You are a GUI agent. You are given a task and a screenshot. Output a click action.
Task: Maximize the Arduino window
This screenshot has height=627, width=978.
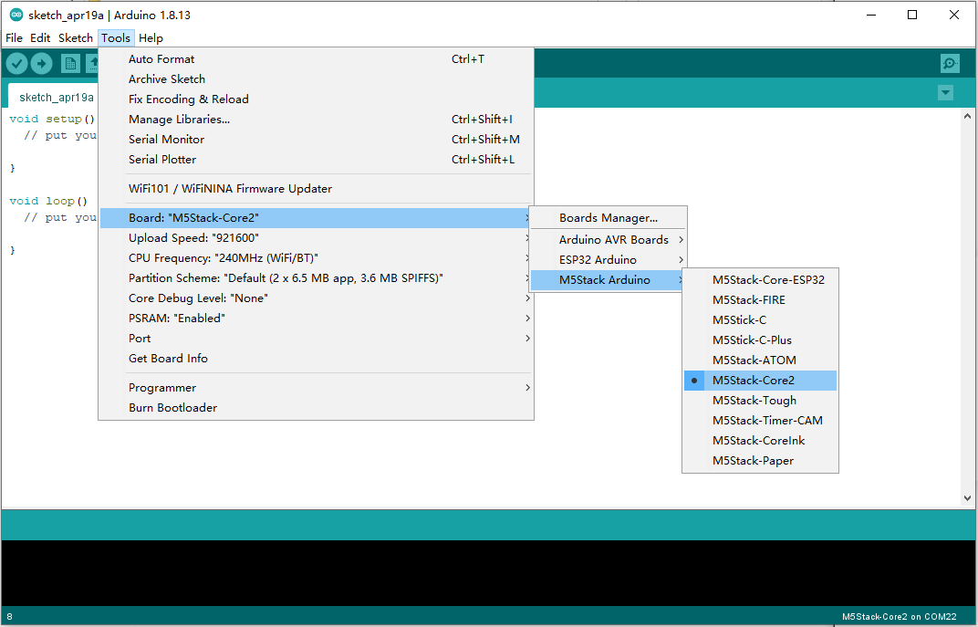[912, 15]
